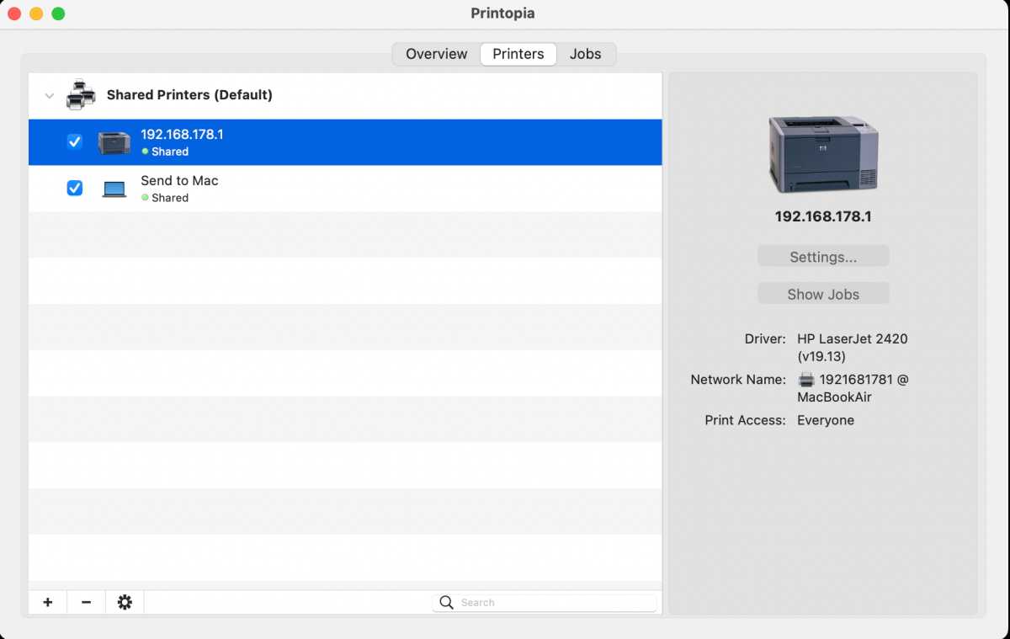Click the 192.168.178.1 name under printer image

[823, 216]
